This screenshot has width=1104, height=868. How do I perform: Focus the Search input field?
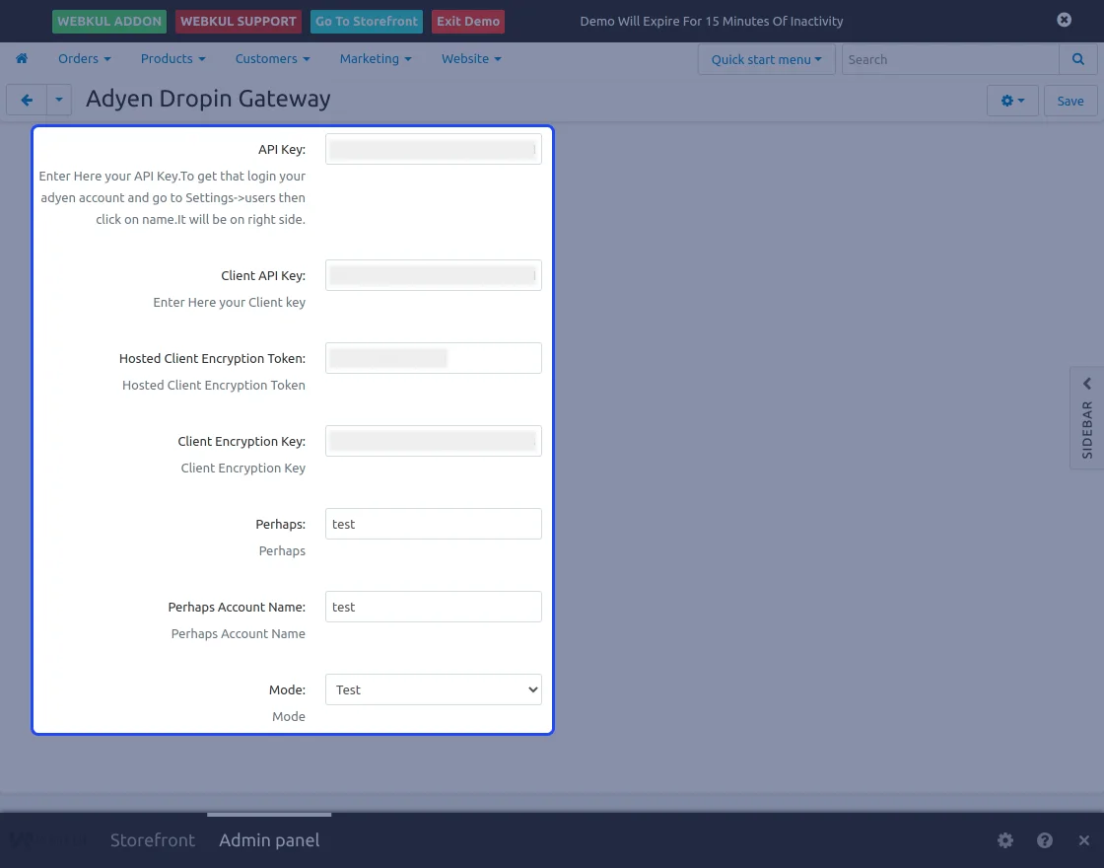(x=950, y=59)
